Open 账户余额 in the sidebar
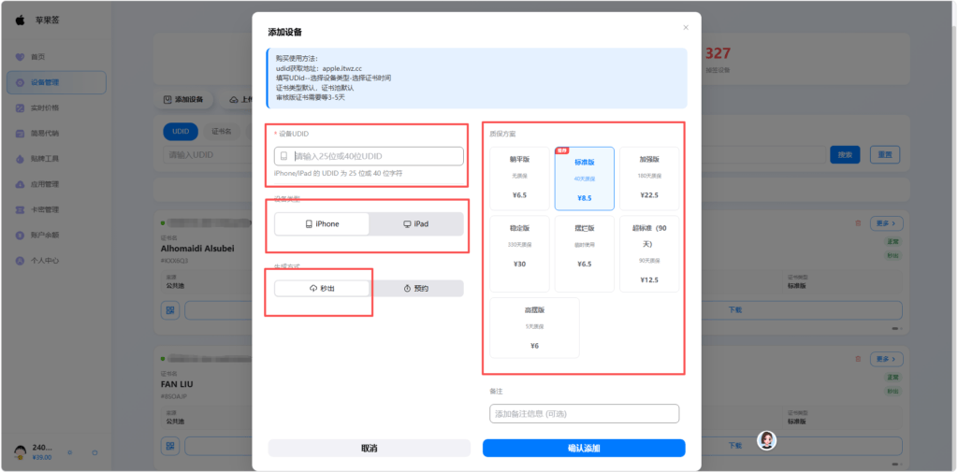Viewport: 958px width, 472px height. [56, 236]
